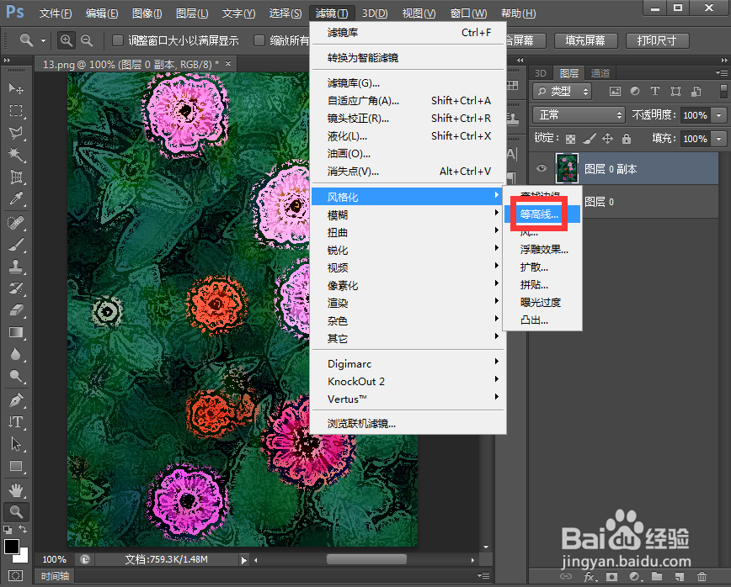The image size is (731, 587).
Task: Select the Lasso tool
Action: pyautogui.click(x=17, y=132)
